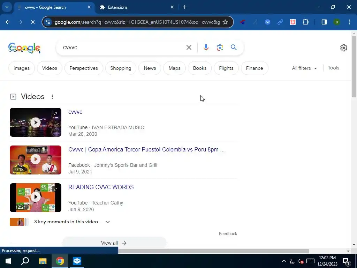The width and height of the screenshot is (357, 268).
Task: Close the cvvvc Google Search tab
Action: point(89,7)
